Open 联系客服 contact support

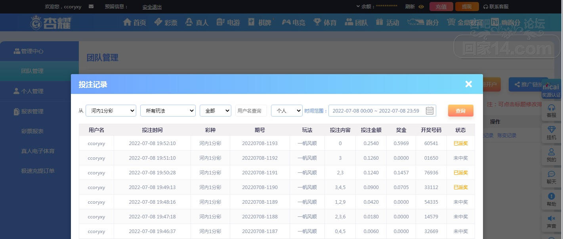496,7
